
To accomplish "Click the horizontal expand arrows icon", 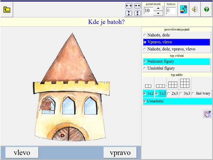I will point(129,6).
